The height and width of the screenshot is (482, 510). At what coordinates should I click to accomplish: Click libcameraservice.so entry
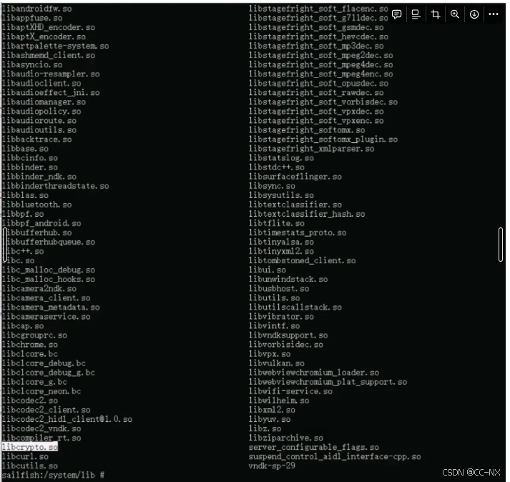pyautogui.click(x=46, y=317)
